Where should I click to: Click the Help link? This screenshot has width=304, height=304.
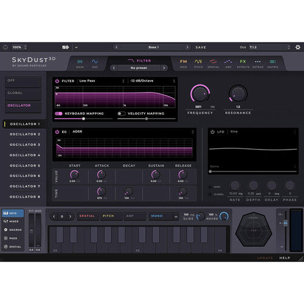coord(285,258)
